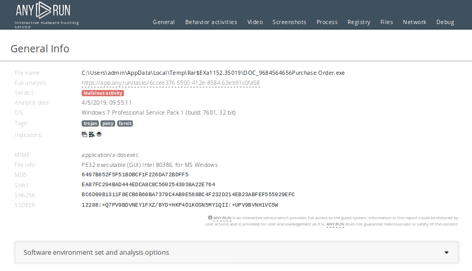Select the Debug menu item
The height and width of the screenshot is (271, 472).
tap(445, 22)
